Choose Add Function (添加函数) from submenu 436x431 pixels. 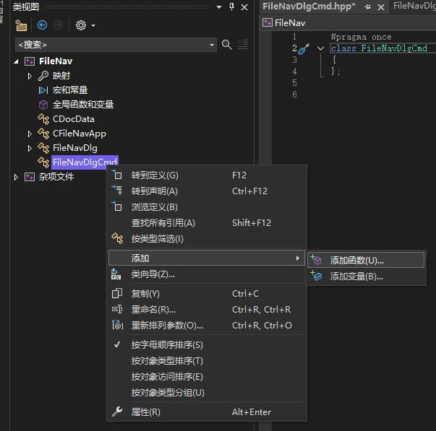click(356, 260)
